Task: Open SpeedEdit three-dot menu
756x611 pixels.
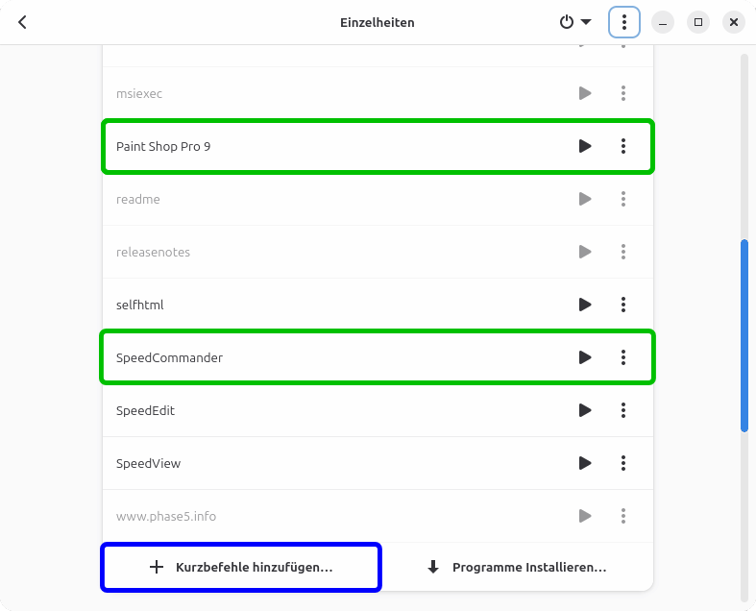Action: [x=623, y=410]
